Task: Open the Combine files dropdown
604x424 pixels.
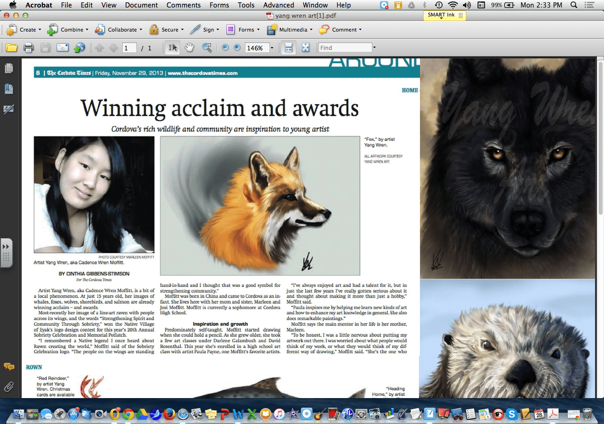Action: pos(67,30)
